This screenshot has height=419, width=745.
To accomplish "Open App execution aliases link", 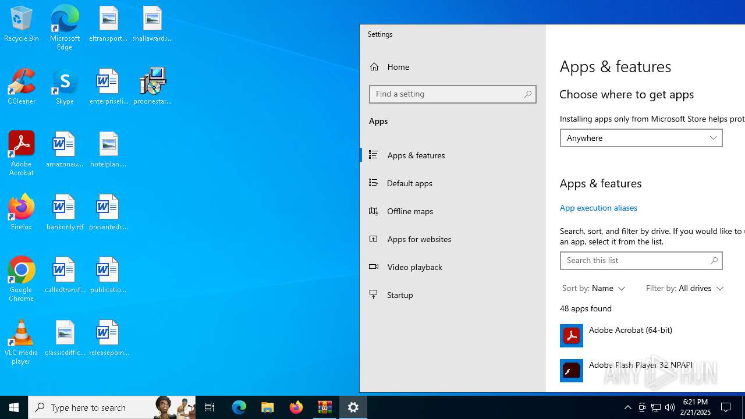I will point(598,208).
